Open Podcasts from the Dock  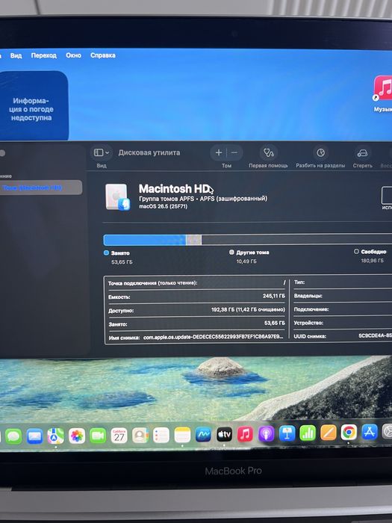pyautogui.click(x=266, y=434)
